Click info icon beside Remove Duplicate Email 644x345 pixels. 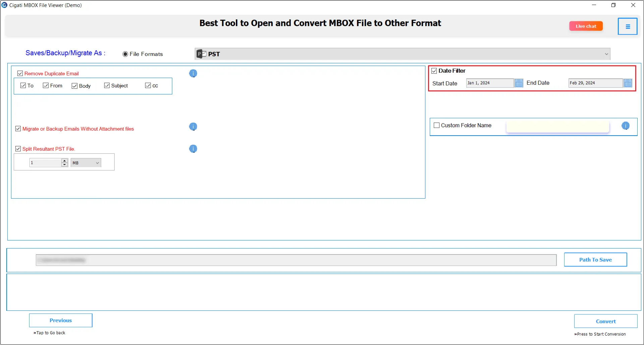[x=193, y=73]
